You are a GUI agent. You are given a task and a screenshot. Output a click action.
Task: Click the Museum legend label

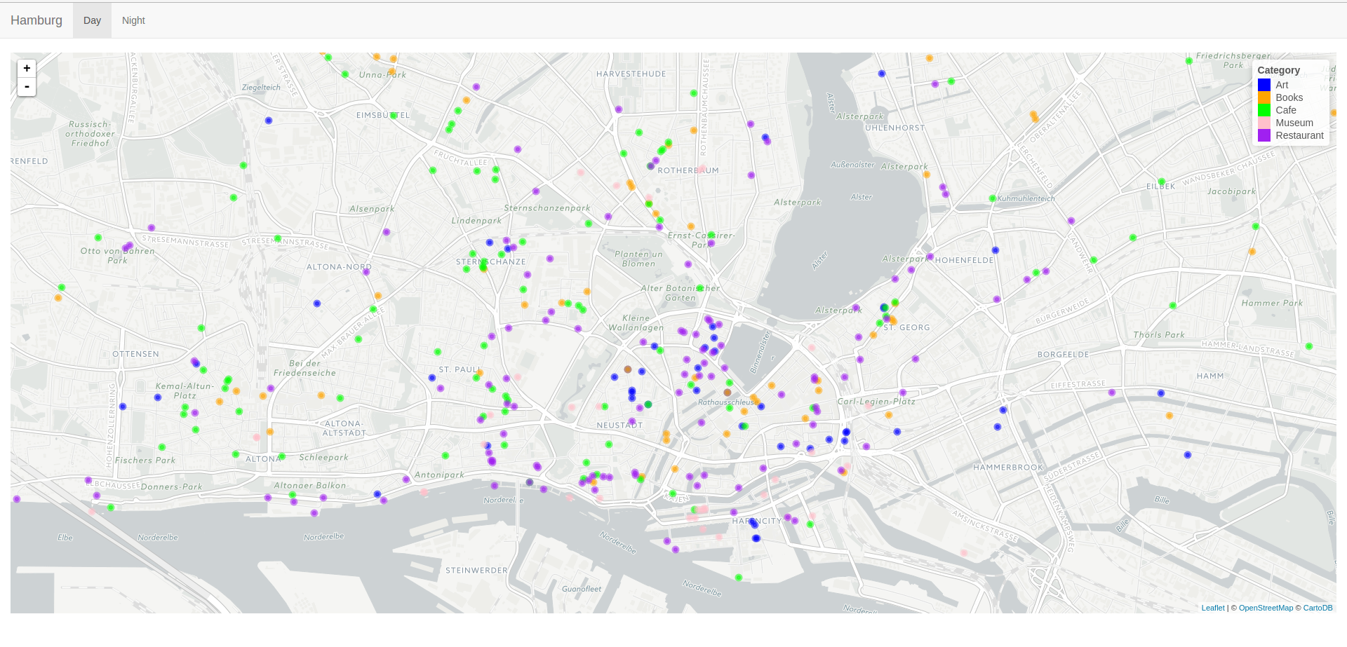1294,123
